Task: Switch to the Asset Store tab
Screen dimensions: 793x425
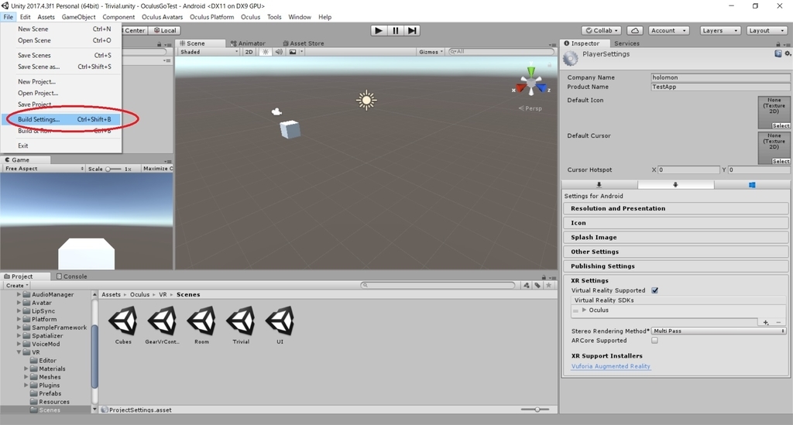Action: [304, 43]
